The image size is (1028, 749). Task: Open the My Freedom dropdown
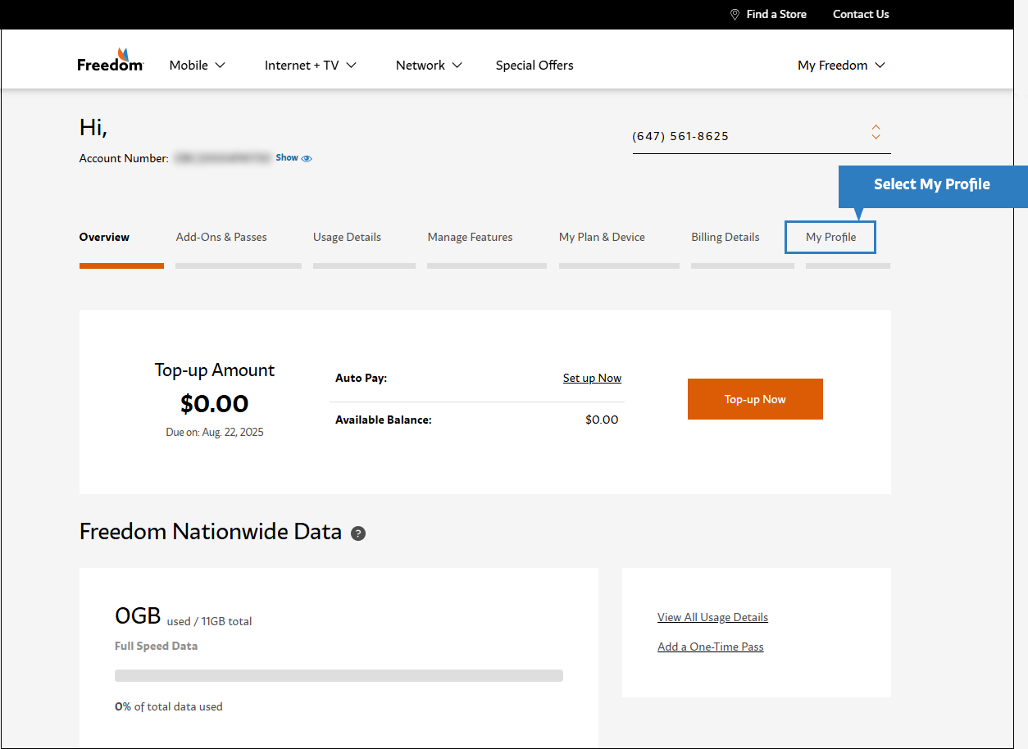(x=841, y=65)
